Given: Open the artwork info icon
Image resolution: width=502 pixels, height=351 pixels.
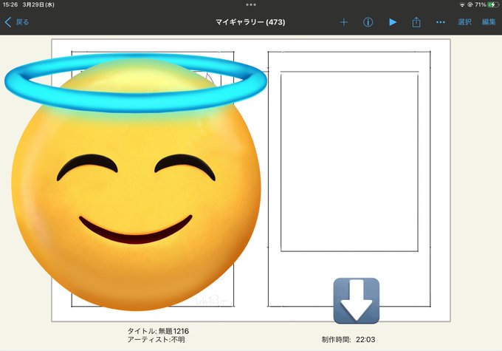Looking at the screenshot, I should coord(368,22).
